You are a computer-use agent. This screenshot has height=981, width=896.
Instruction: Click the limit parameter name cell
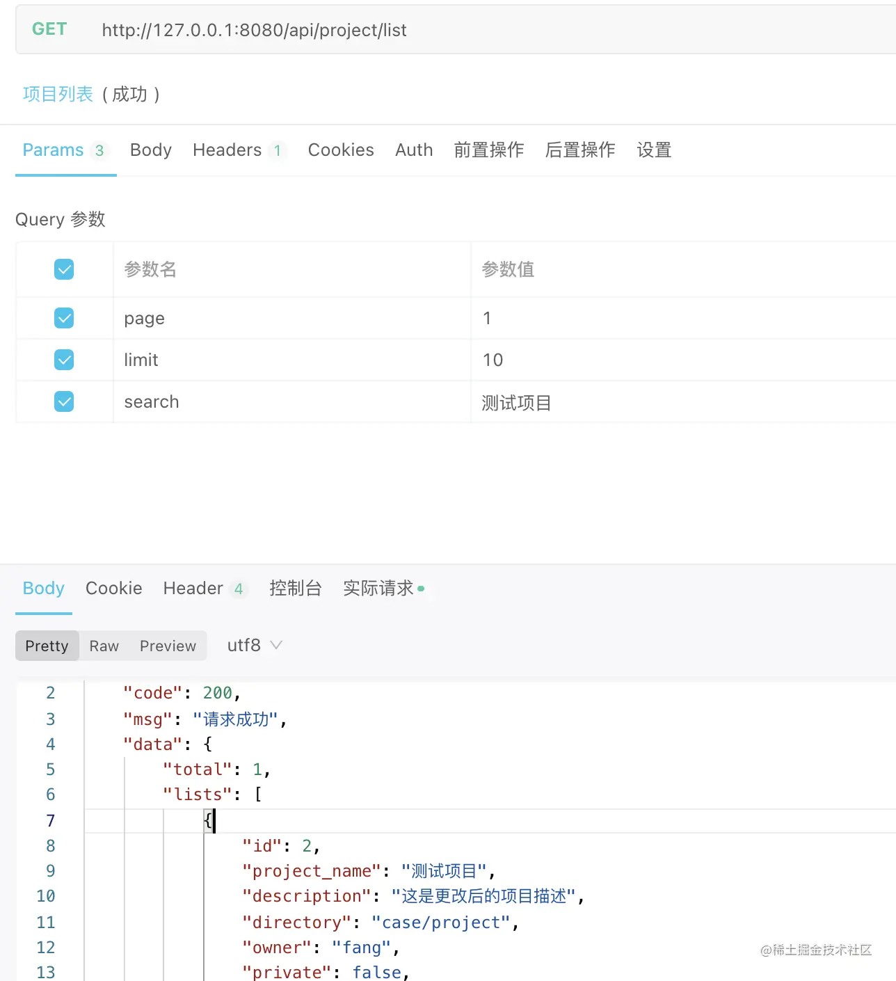292,360
